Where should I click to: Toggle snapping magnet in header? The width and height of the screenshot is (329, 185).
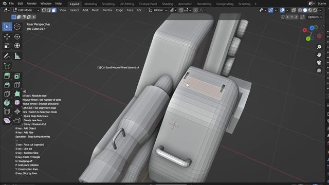pos(181,10)
